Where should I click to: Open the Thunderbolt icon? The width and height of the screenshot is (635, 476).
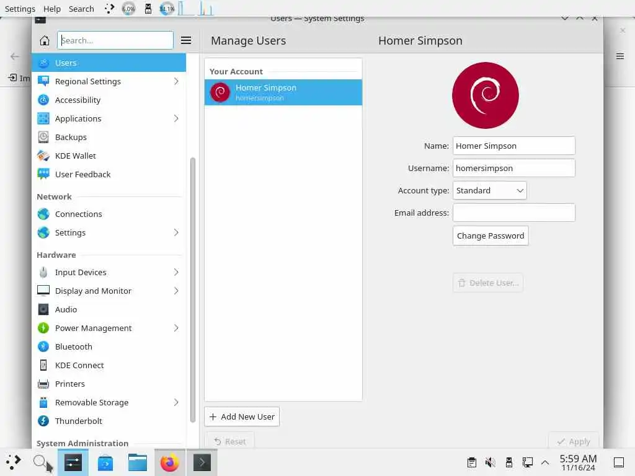(43, 421)
